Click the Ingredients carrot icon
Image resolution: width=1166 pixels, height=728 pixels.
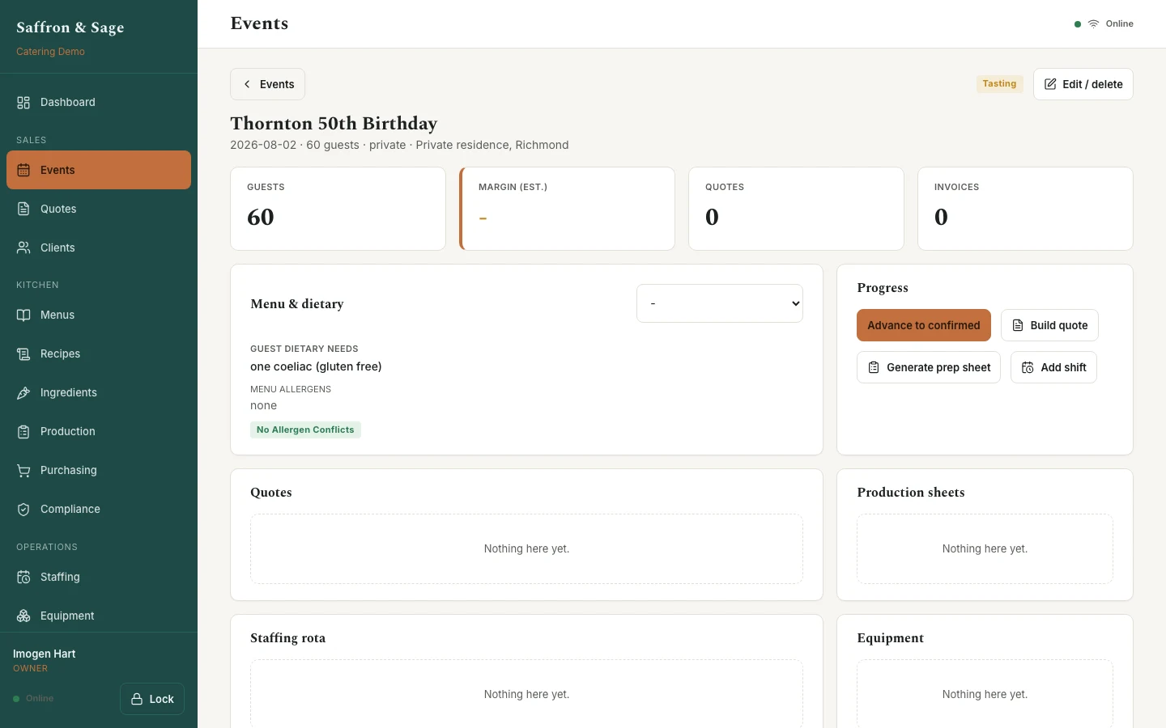tap(23, 393)
